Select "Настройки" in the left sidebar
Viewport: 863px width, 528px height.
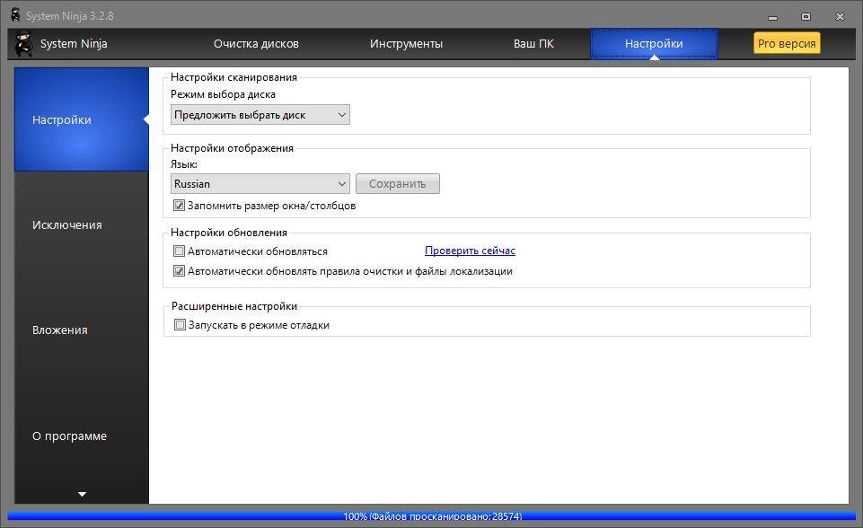coord(82,119)
